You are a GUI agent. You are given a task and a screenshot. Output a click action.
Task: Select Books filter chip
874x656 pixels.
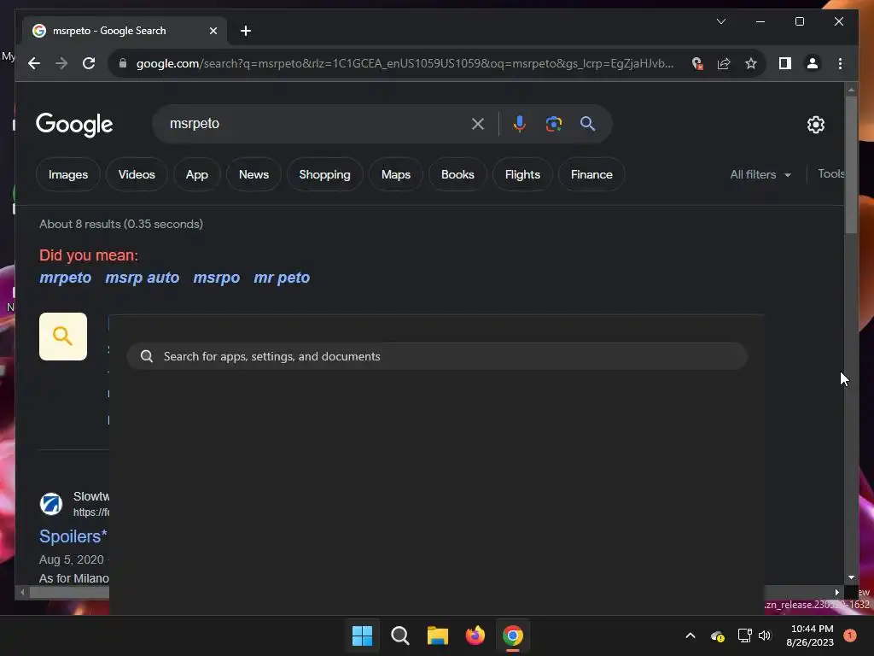[457, 174]
